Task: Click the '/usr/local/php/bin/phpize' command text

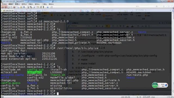Action: pyautogui.click(x=77, y=48)
